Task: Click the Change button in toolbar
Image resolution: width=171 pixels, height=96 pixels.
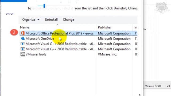Action: [x=69, y=19]
